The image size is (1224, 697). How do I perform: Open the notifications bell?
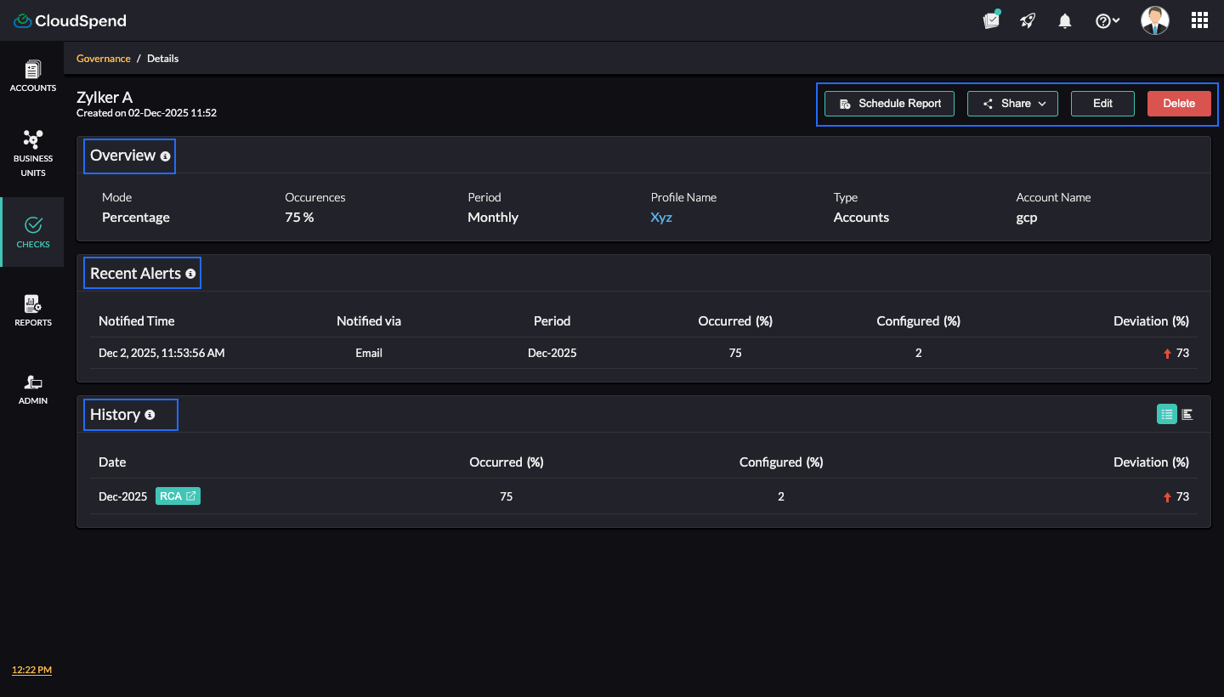[1065, 21]
